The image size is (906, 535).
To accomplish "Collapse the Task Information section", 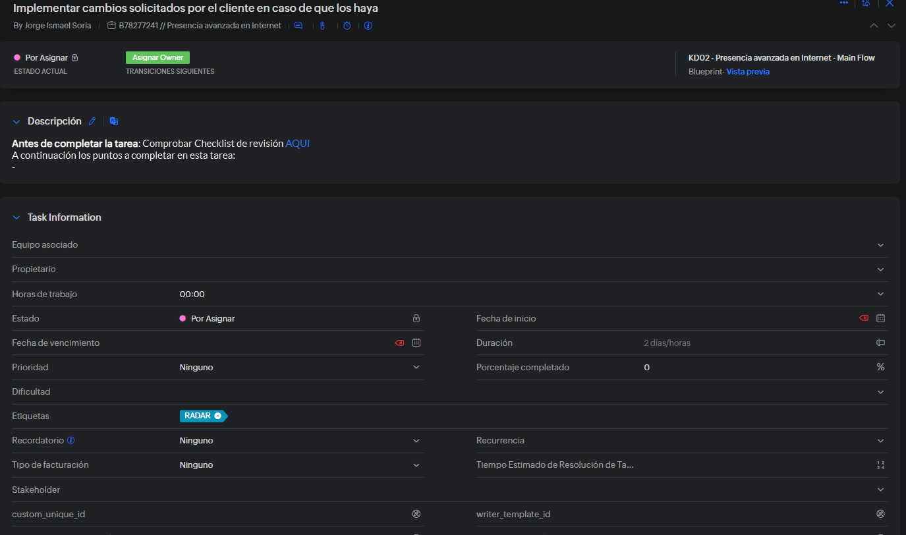I will click(x=16, y=217).
